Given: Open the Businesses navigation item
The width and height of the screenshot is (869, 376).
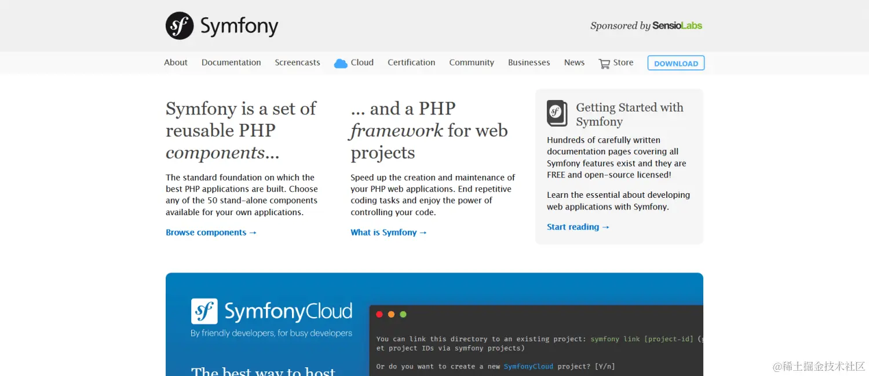Looking at the screenshot, I should [528, 62].
